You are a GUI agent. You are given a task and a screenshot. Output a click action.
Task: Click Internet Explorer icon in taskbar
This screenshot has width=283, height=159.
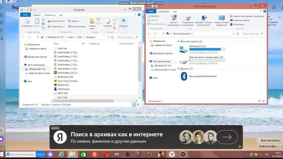tap(61, 154)
